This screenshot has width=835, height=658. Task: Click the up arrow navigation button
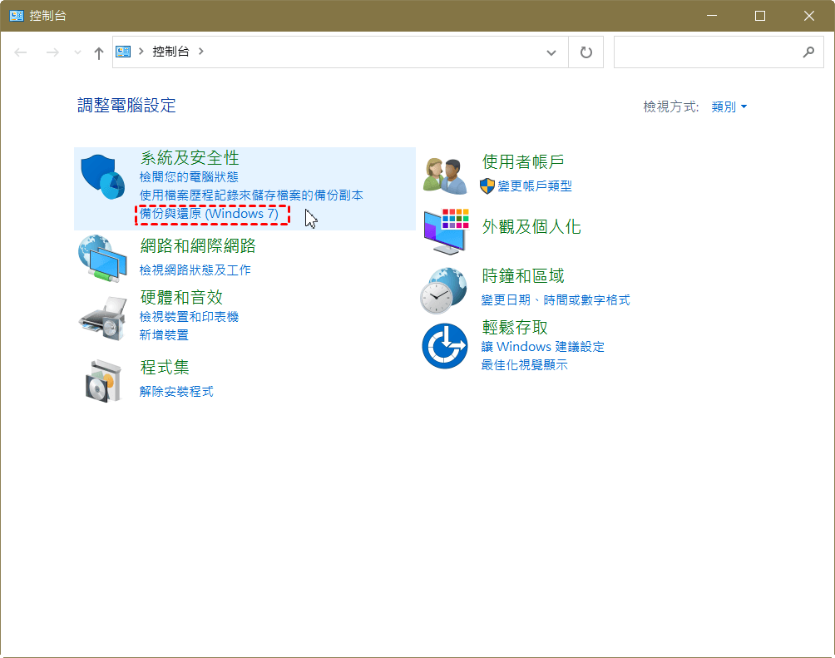(x=99, y=52)
